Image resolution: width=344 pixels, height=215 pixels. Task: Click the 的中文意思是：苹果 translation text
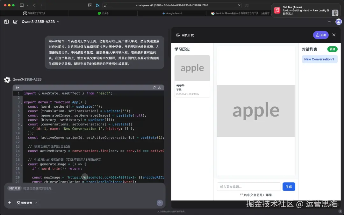pyautogui.click(x=256, y=195)
